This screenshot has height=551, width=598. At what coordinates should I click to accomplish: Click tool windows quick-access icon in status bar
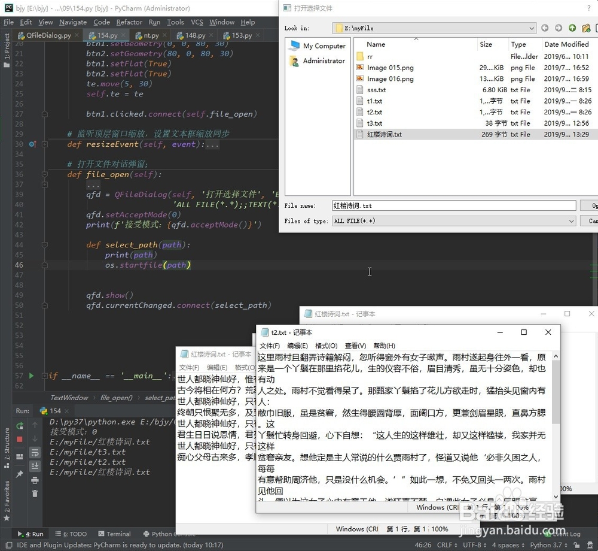8,545
